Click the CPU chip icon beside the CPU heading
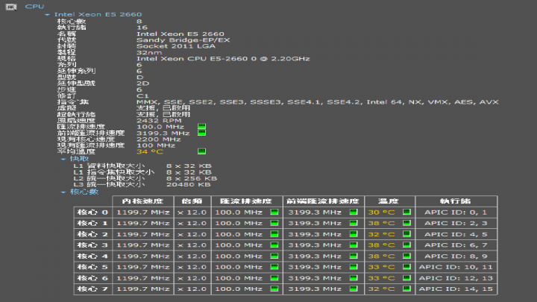The width and height of the screenshot is (537, 302). pos(11,7)
